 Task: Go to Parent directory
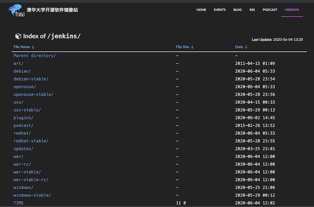point(35,56)
